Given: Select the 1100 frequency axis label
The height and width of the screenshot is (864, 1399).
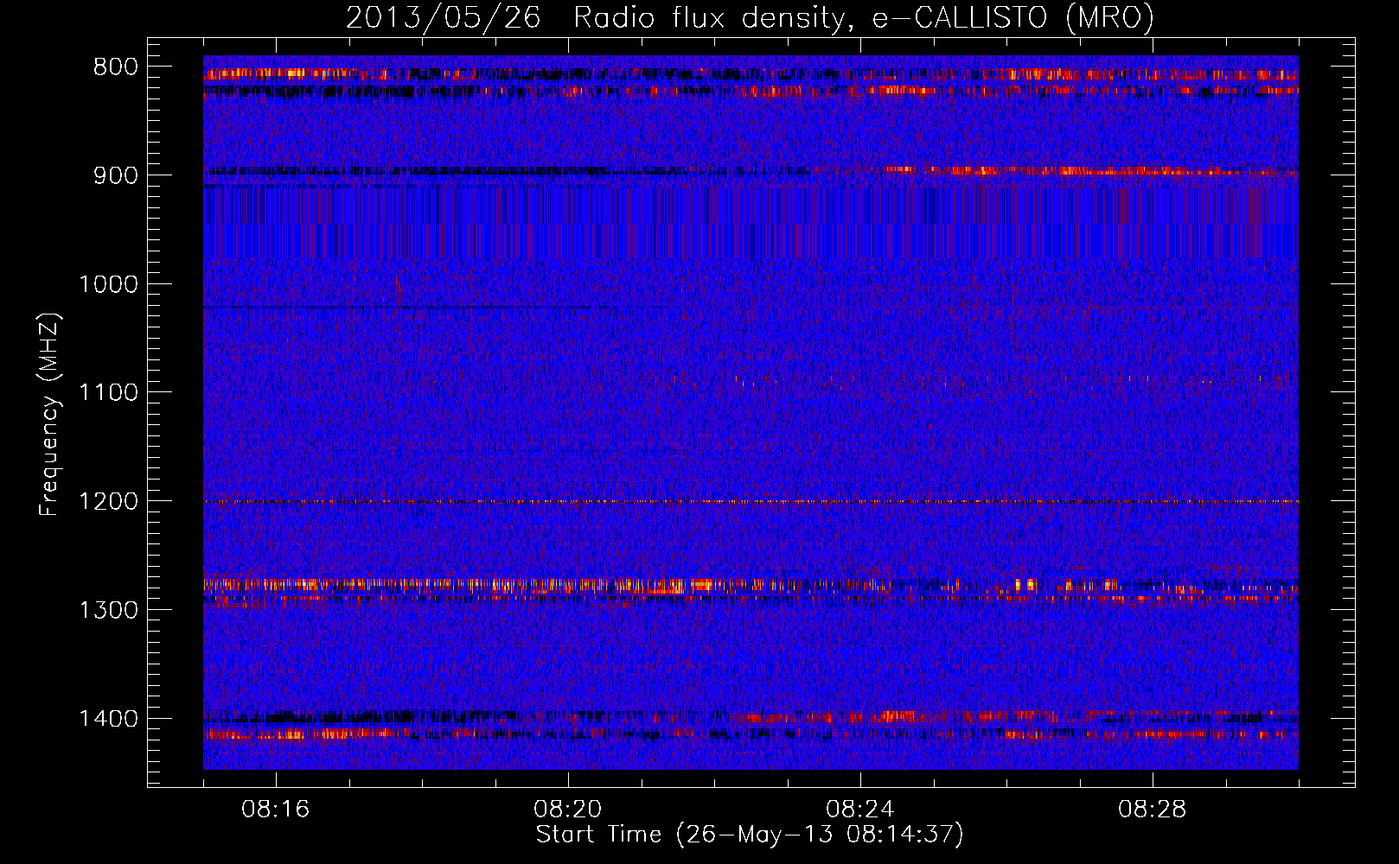Looking at the screenshot, I should (x=108, y=393).
